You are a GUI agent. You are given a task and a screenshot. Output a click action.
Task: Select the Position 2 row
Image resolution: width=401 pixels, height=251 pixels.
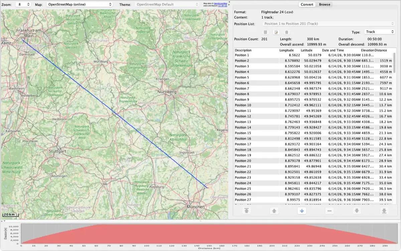pos(313,61)
